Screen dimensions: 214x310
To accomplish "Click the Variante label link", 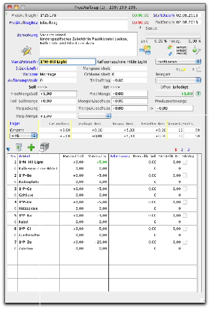I will pos(30,74).
